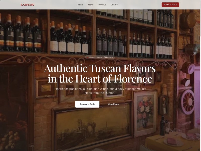
Task: Select the Historic Center of Florence badge
Action: click(x=100, y=57)
